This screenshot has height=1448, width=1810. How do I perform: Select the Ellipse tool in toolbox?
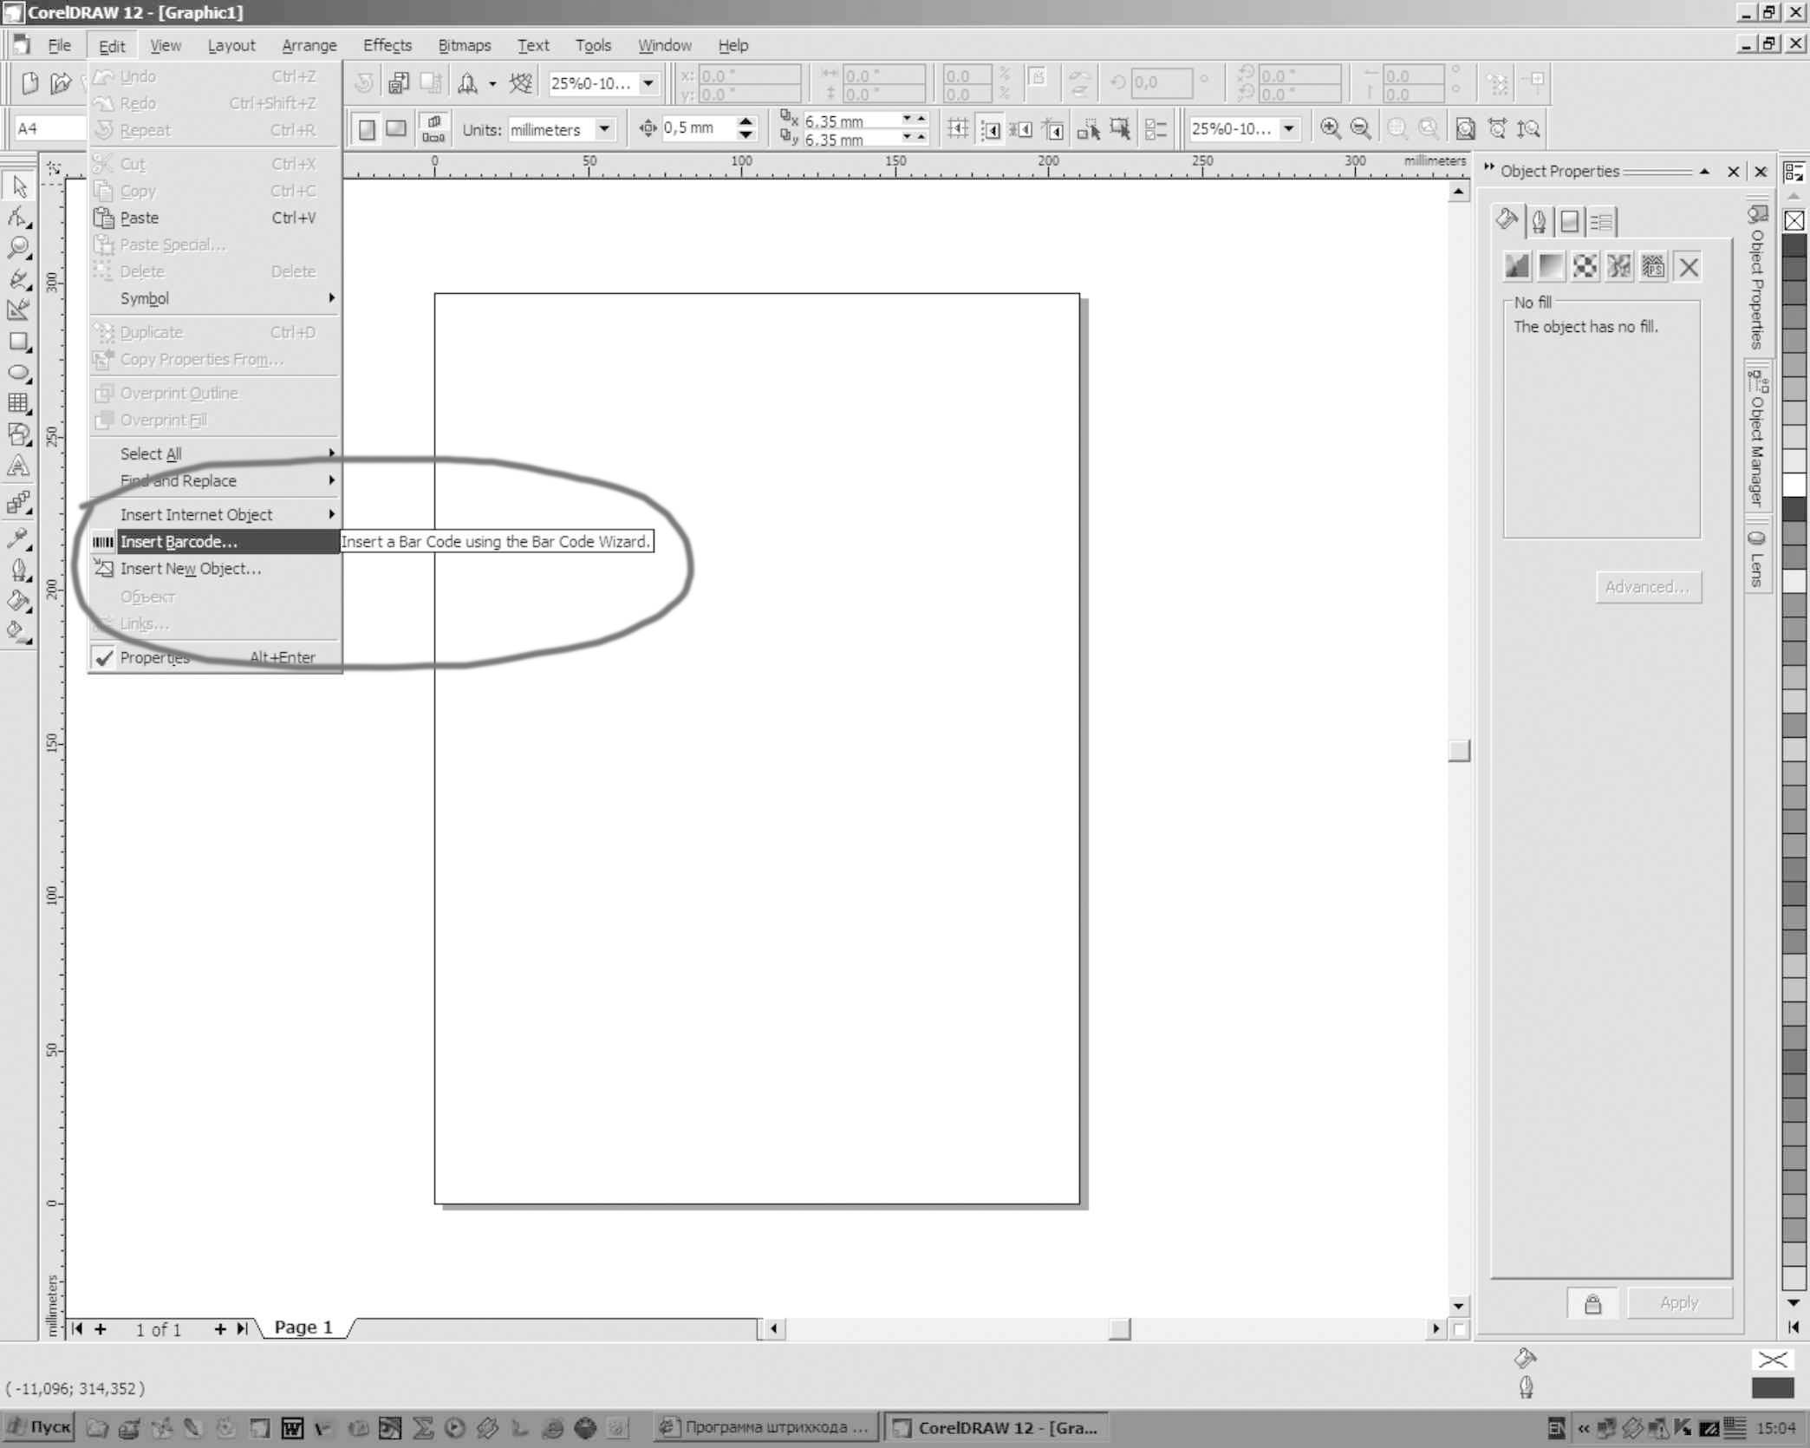coord(19,373)
